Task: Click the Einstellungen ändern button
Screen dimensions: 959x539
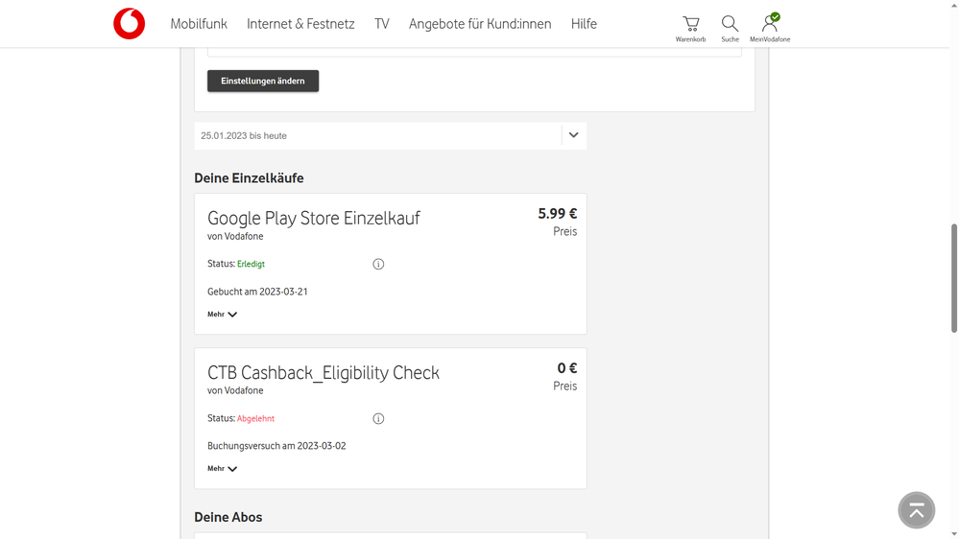Action: click(263, 82)
